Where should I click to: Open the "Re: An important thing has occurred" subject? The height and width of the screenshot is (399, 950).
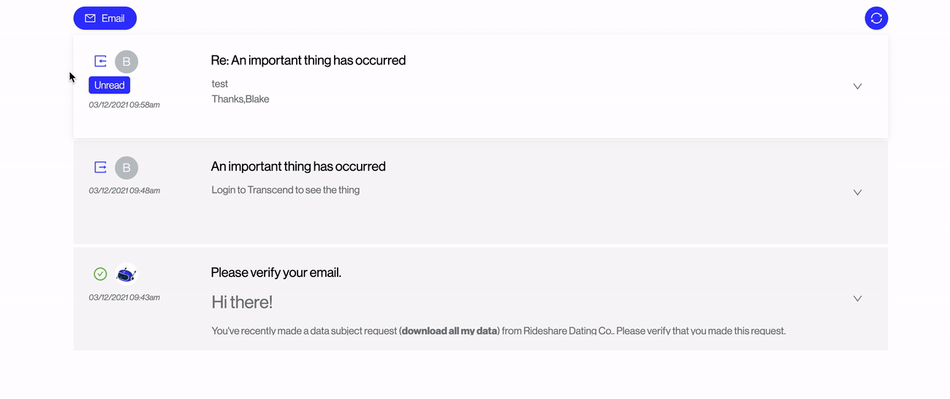(308, 60)
